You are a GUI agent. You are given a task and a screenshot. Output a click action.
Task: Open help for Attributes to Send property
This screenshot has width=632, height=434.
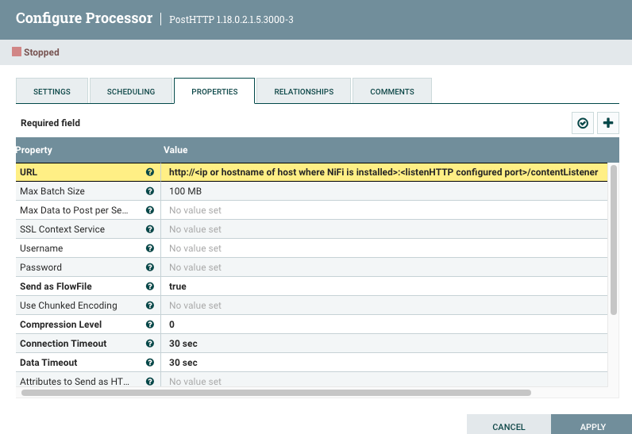click(150, 382)
